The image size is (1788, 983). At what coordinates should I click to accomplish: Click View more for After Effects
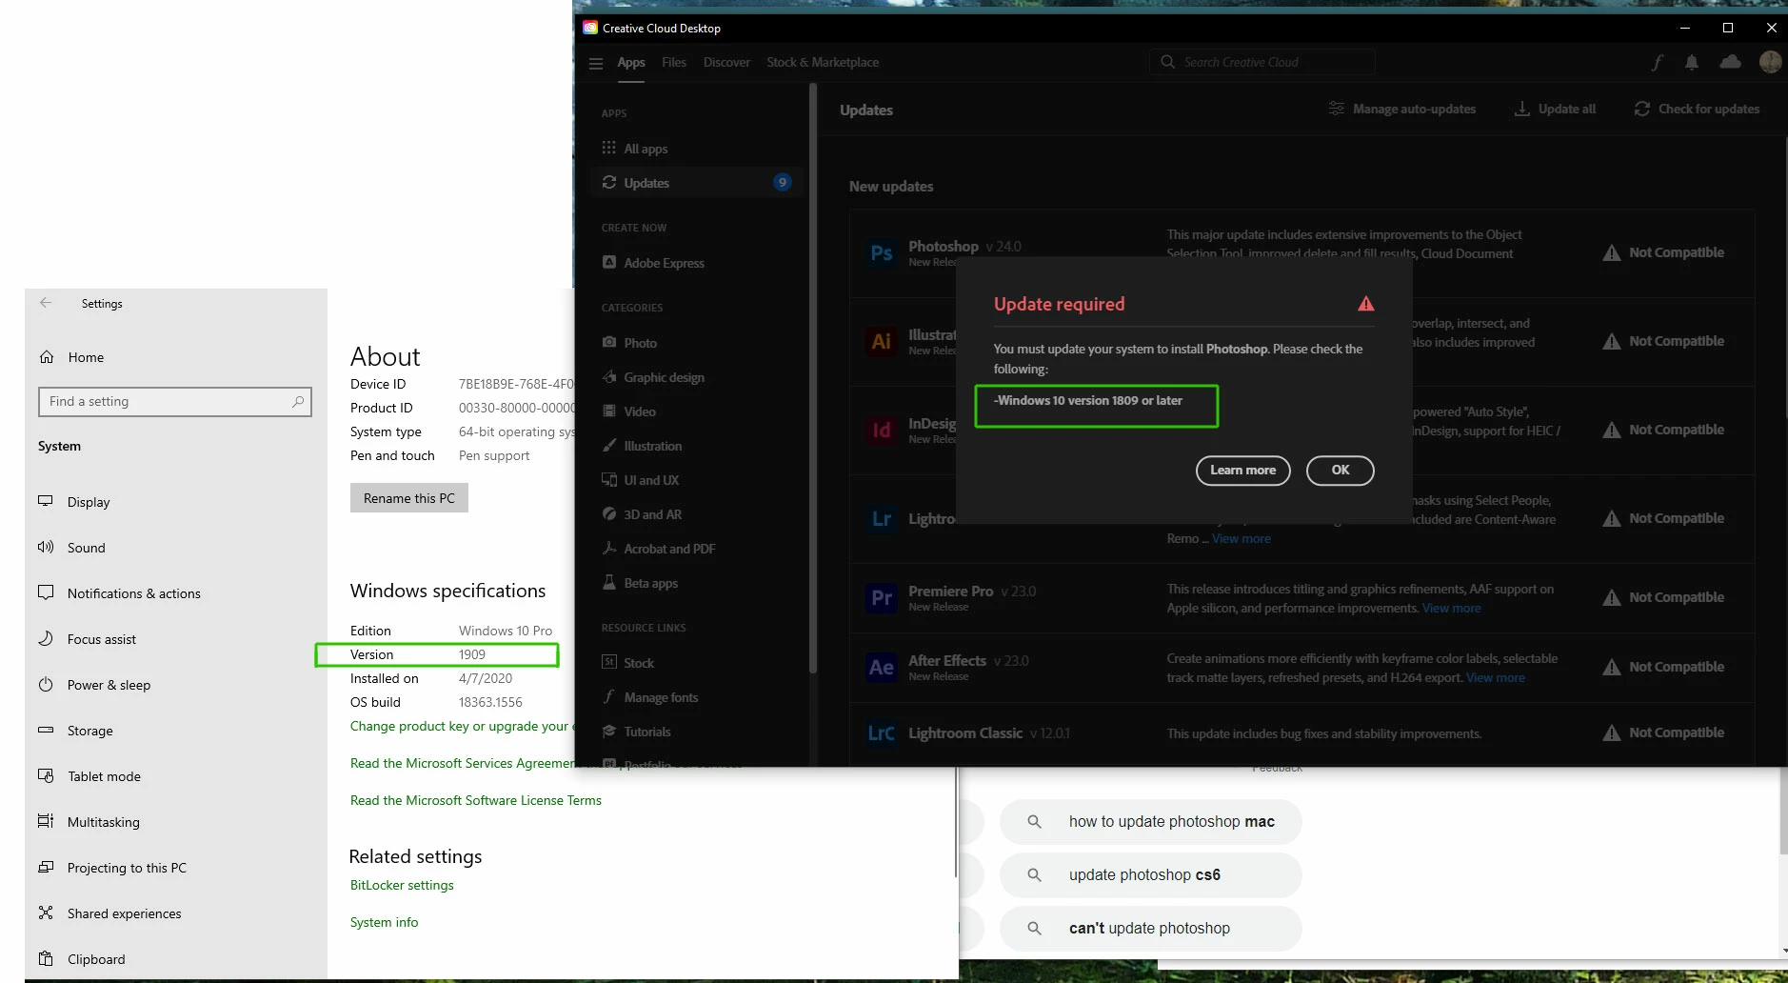point(1495,677)
